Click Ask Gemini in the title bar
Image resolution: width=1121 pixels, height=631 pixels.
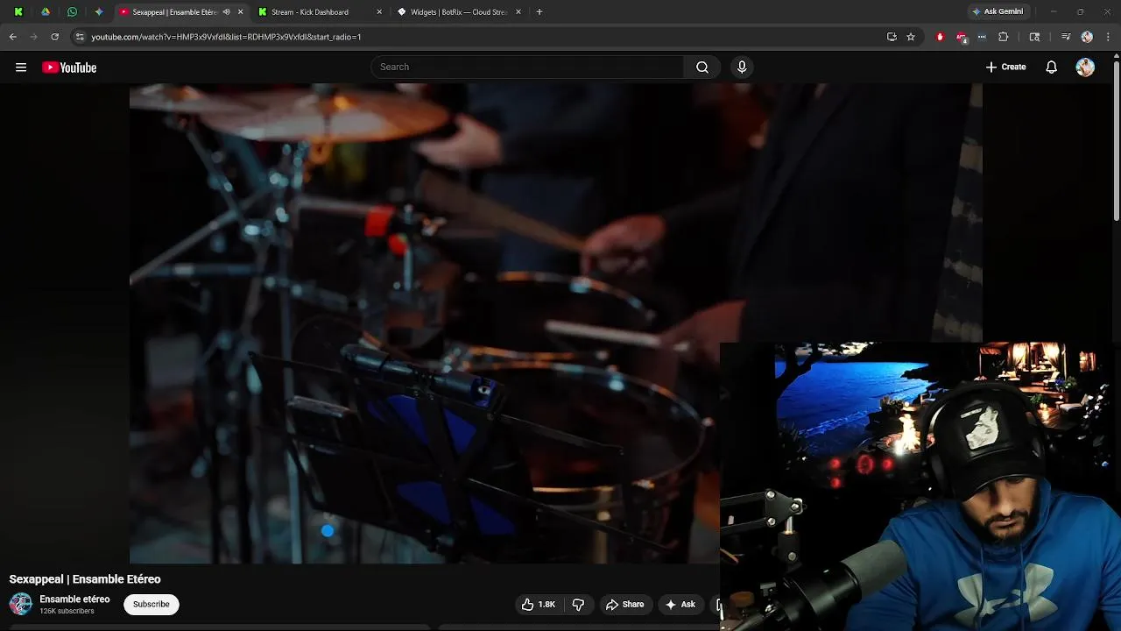[x=997, y=11]
